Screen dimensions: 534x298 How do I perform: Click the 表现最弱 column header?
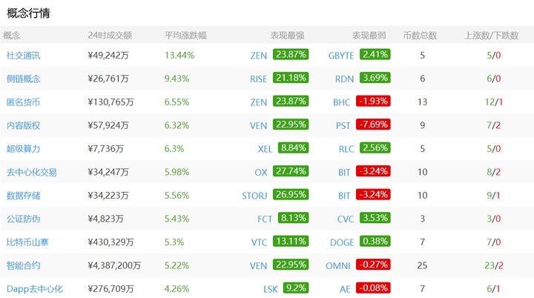369,36
